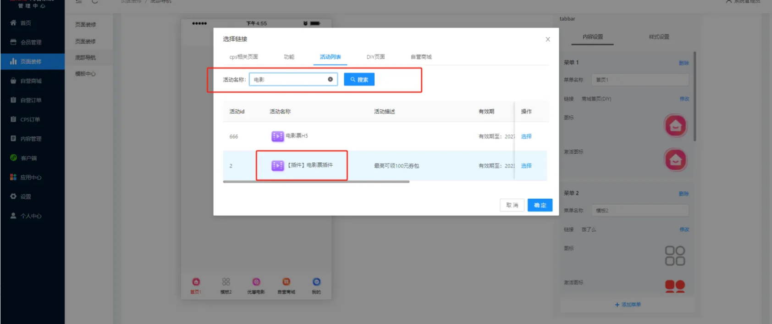The image size is (772, 324).
Task: Open 模板中心 in the submenu
Action: tap(85, 73)
